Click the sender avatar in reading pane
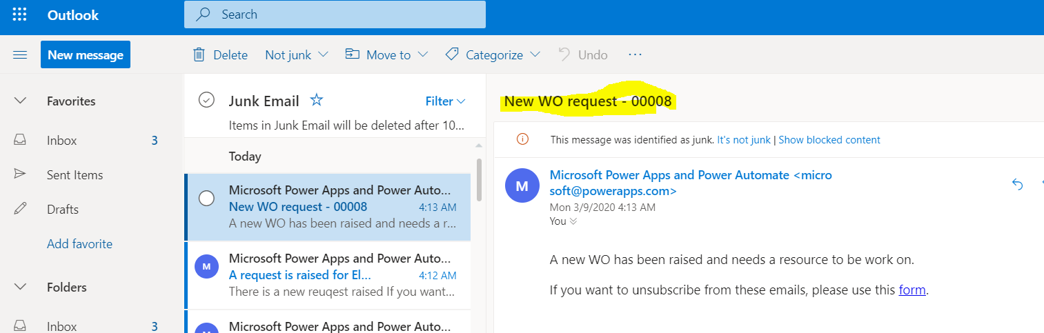 click(522, 185)
